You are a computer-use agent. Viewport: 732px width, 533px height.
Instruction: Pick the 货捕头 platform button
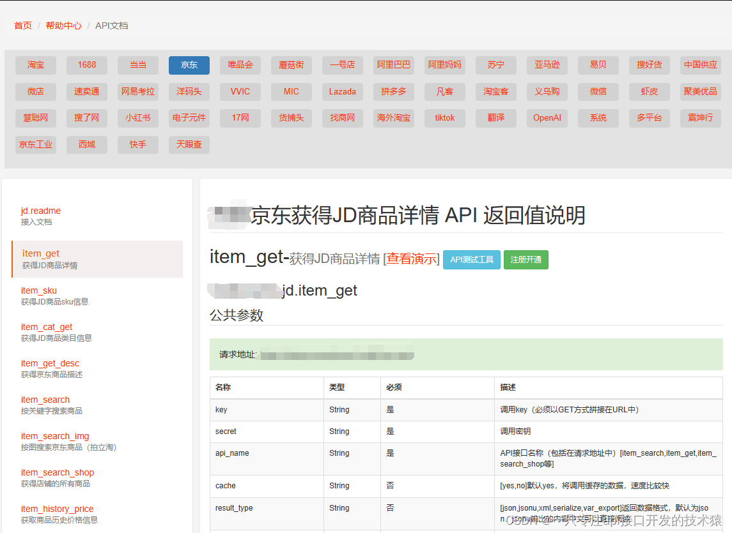(292, 118)
